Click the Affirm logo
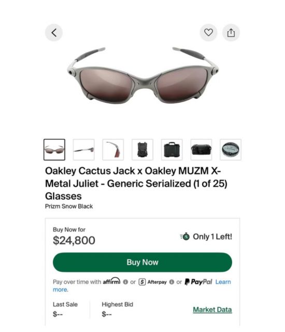285x332 pixels. click(x=111, y=281)
